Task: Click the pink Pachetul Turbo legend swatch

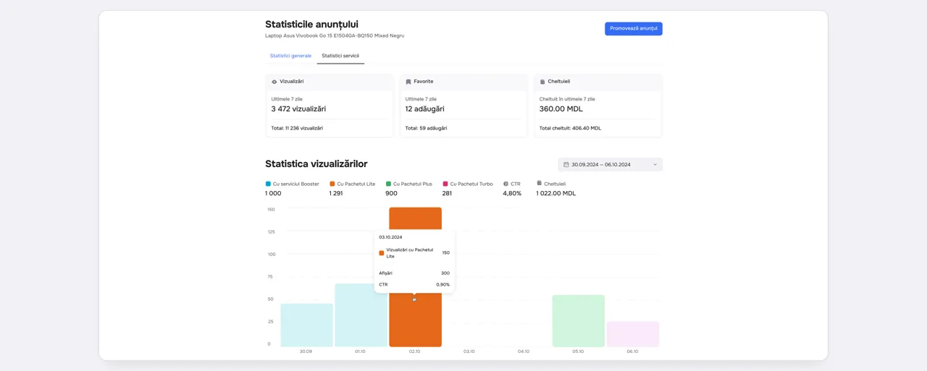Action: pyautogui.click(x=445, y=184)
